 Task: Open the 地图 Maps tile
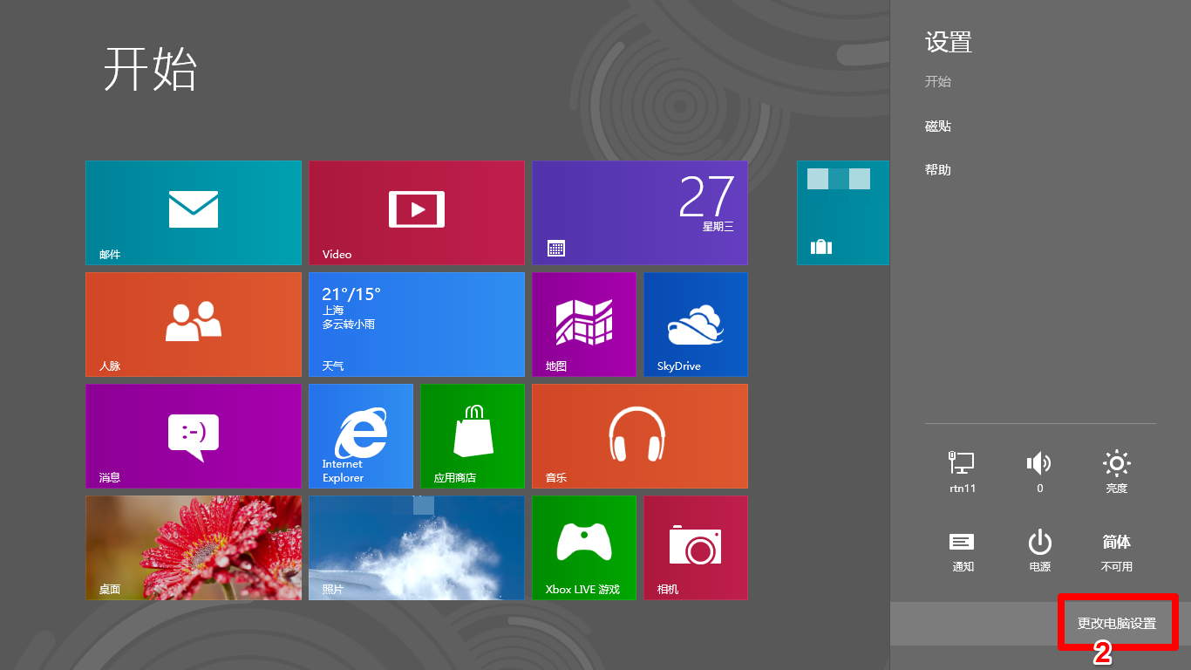tap(583, 324)
